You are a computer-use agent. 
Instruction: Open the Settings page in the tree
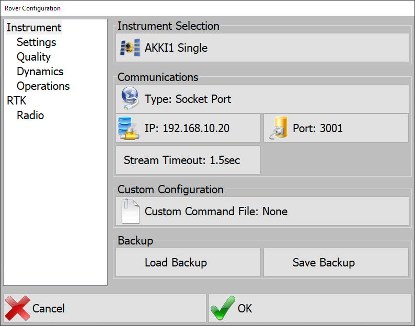click(x=36, y=42)
